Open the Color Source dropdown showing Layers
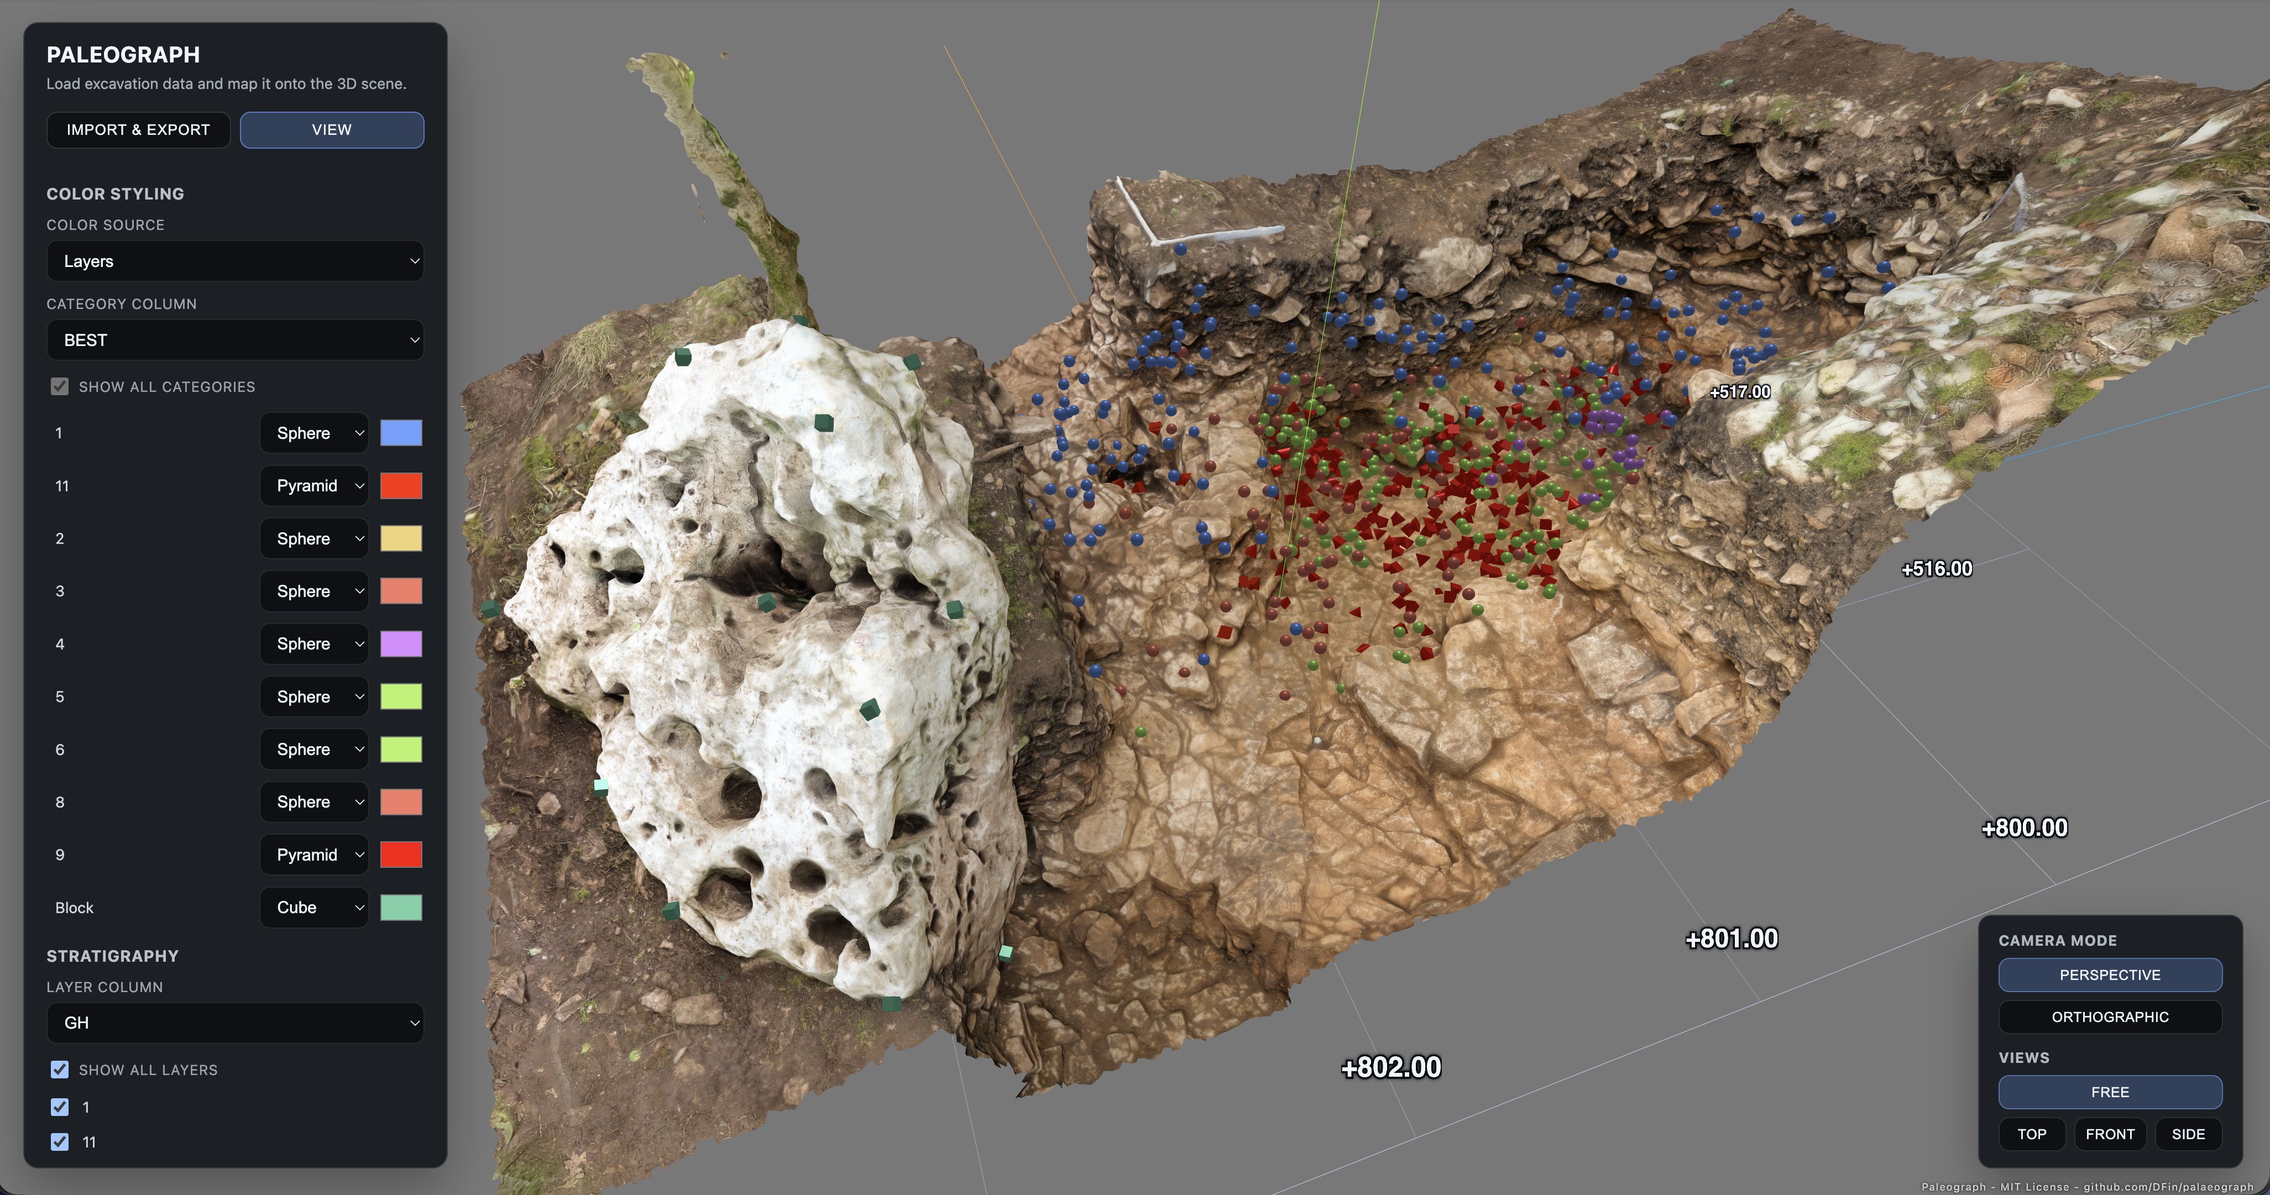This screenshot has height=1195, width=2270. click(x=234, y=261)
